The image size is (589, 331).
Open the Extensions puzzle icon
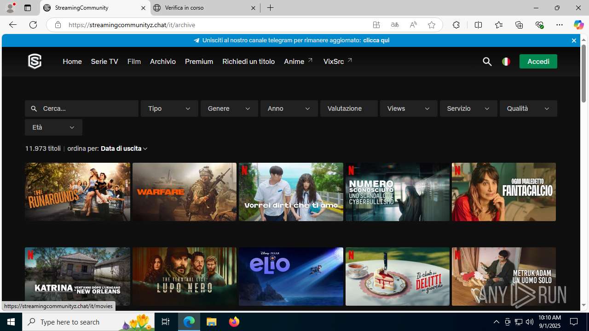coord(456,25)
